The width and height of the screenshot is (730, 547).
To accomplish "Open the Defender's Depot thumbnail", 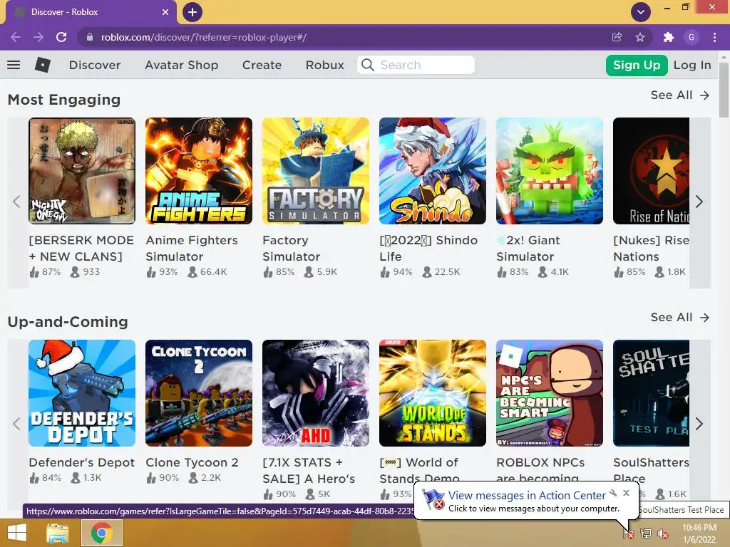I will 82,393.
